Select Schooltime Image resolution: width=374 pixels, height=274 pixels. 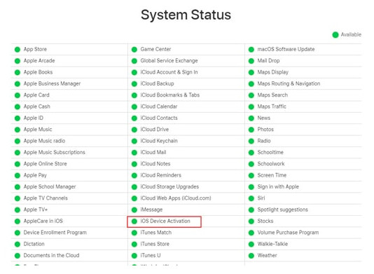270,152
